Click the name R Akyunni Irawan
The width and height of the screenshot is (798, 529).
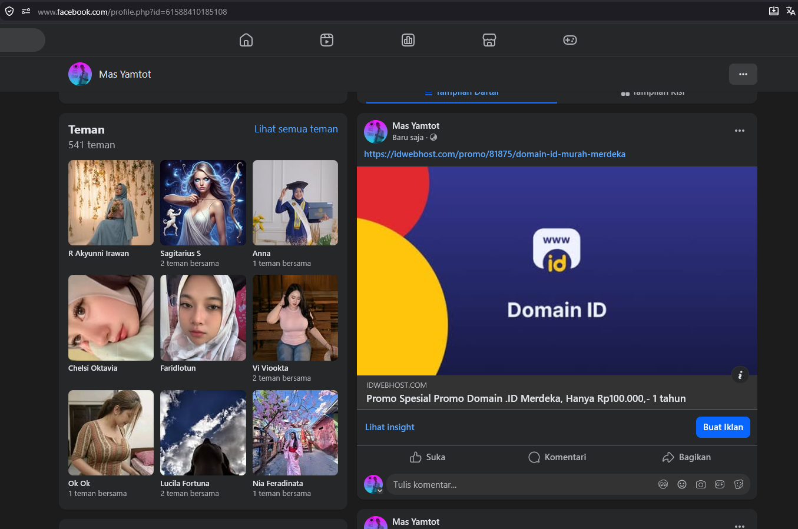coord(98,254)
